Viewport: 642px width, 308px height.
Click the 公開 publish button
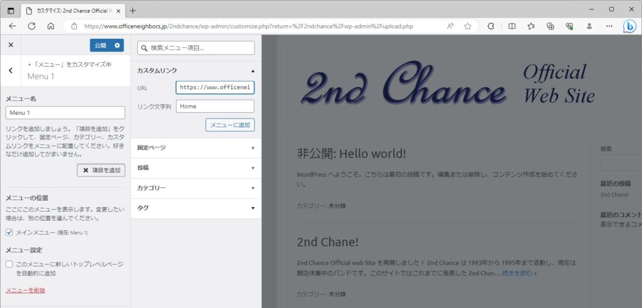point(100,45)
